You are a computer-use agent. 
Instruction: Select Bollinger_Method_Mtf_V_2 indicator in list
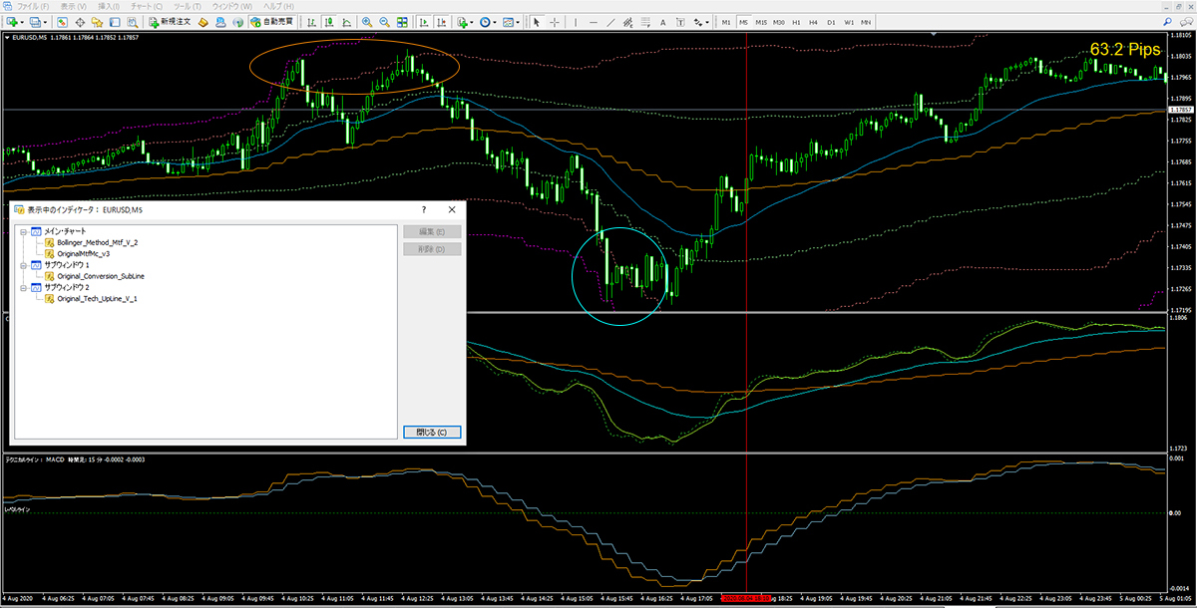coord(97,243)
